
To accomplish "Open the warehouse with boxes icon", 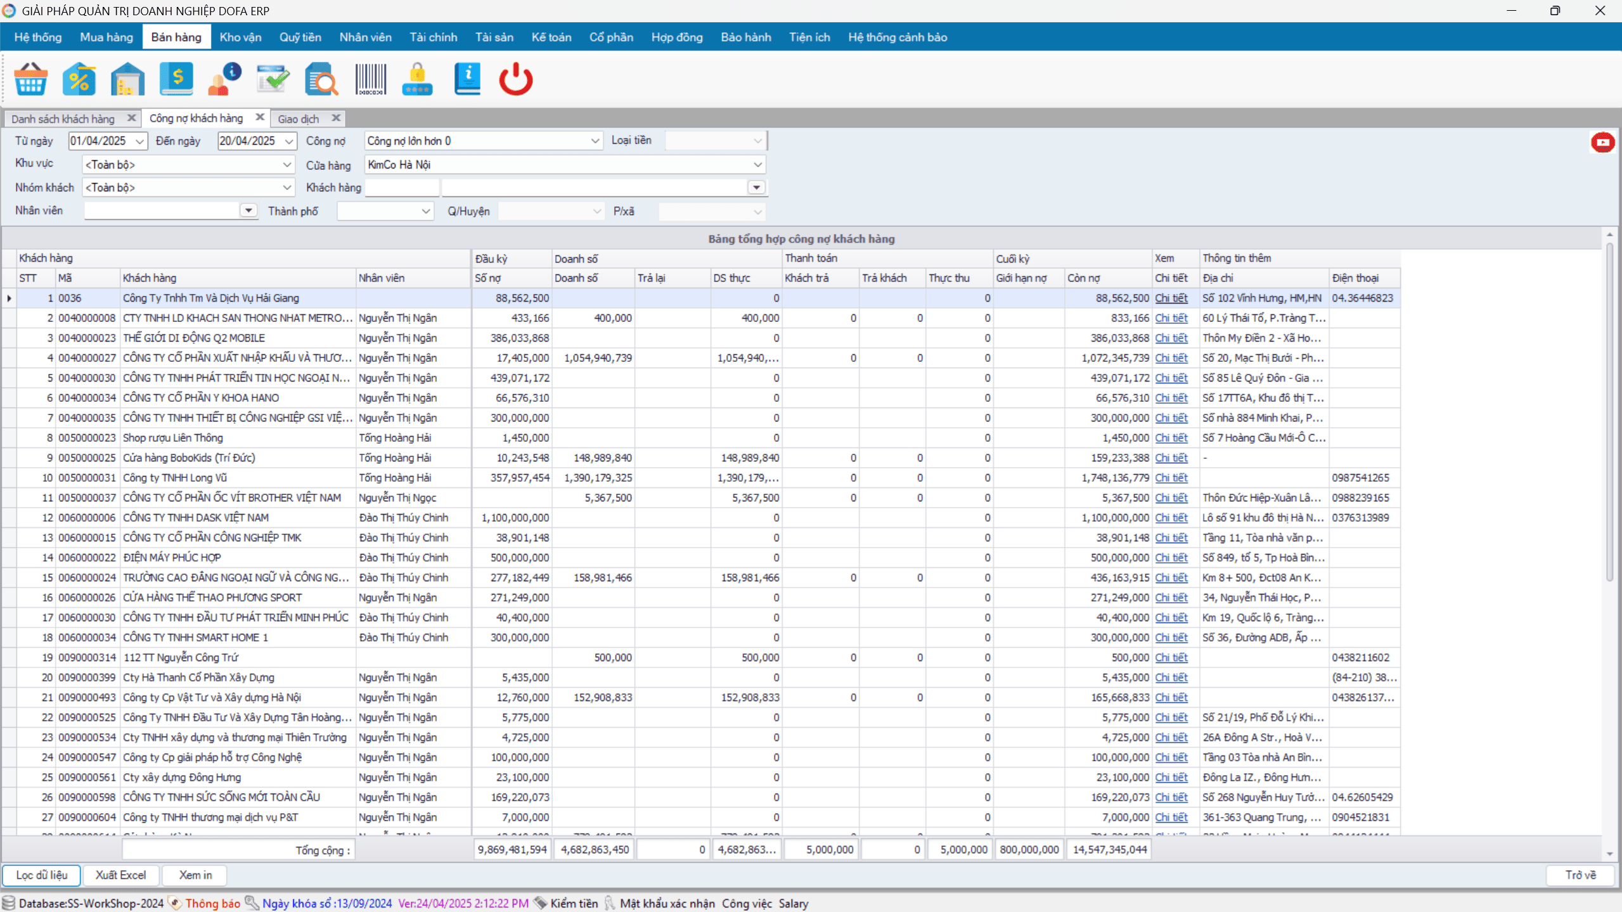I will coord(127,79).
